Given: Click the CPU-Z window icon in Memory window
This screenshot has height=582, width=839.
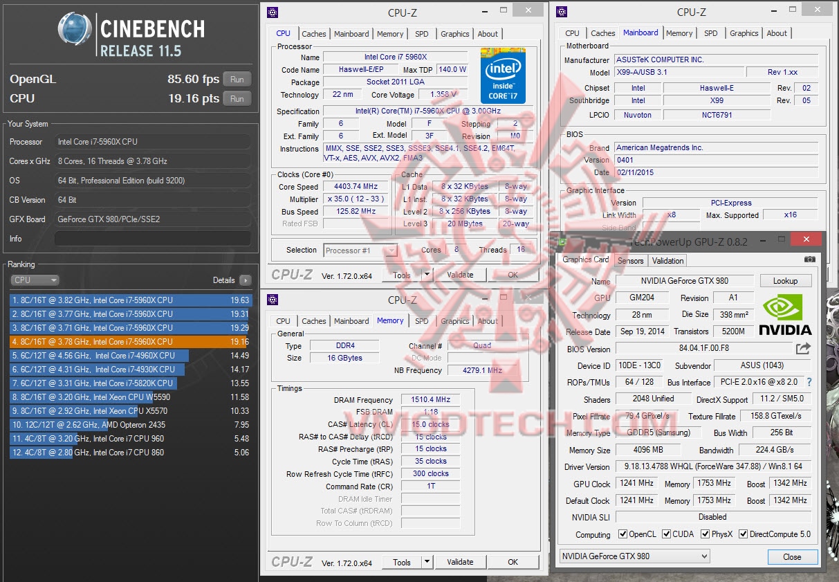Looking at the screenshot, I should click(x=273, y=300).
